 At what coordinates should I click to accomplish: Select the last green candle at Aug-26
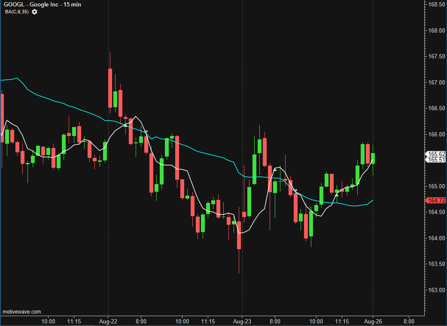coord(373,158)
